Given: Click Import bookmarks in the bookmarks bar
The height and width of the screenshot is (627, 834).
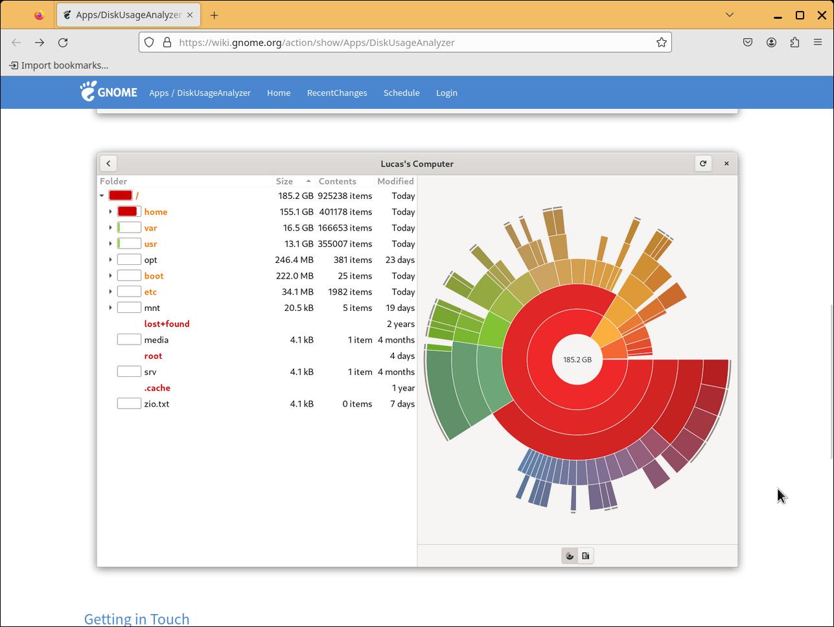Looking at the screenshot, I should point(58,65).
